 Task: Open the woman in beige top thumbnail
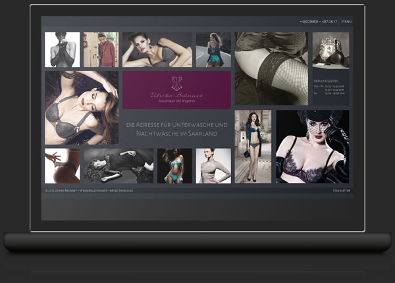tap(213, 166)
